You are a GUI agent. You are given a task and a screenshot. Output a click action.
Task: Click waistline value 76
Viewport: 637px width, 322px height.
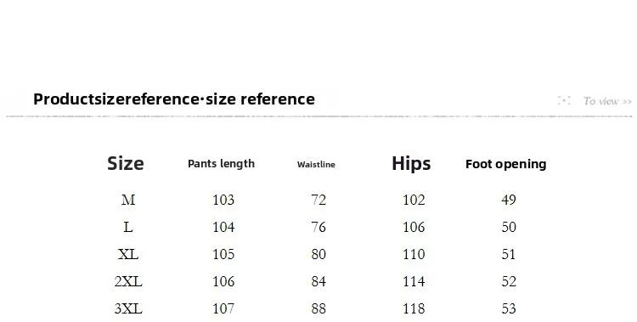(x=318, y=227)
